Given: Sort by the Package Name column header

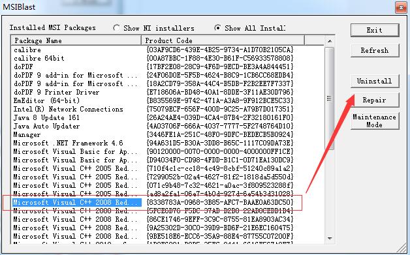Looking at the screenshot, I should (76, 40).
